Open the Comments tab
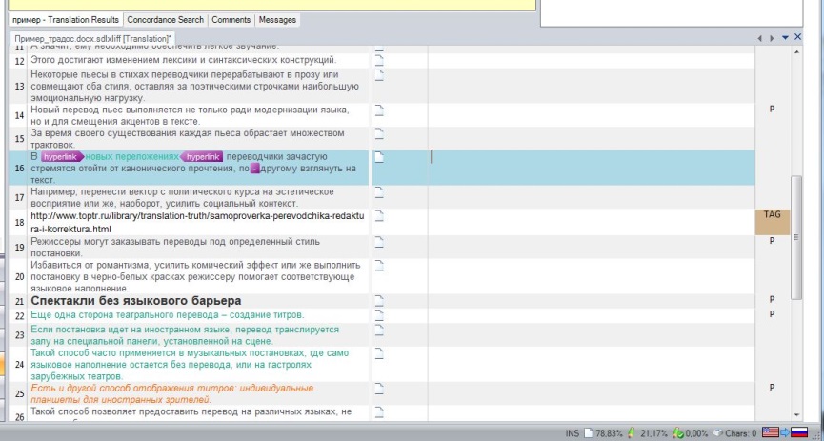824x441 pixels. 231,19
